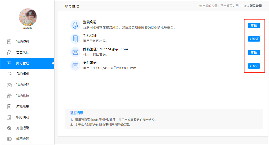Click 修改 button for 邮箱验证
Screen dimensions: 269x145
click(x=254, y=53)
